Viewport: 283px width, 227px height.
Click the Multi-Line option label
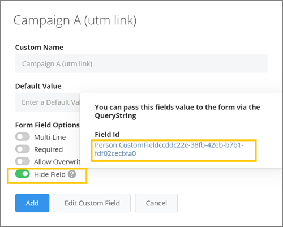(50, 137)
